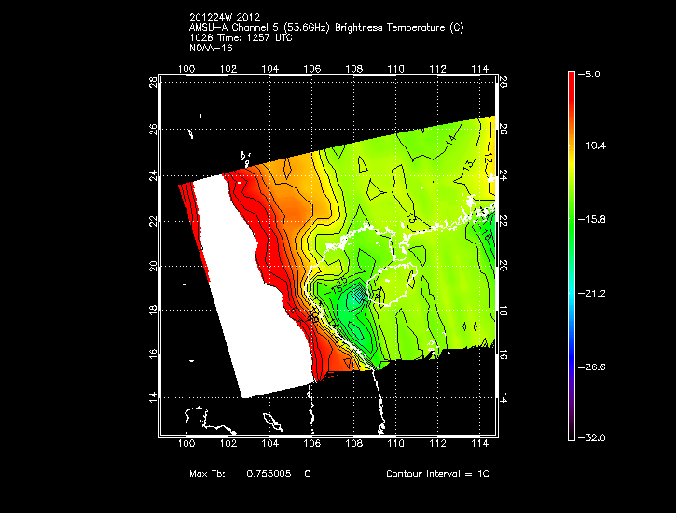The width and height of the screenshot is (676, 513).
Task: Click the "Contour Interval = 1C" text
Action: pyautogui.click(x=437, y=474)
